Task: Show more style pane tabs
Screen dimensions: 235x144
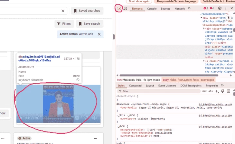Action: (x=222, y=85)
